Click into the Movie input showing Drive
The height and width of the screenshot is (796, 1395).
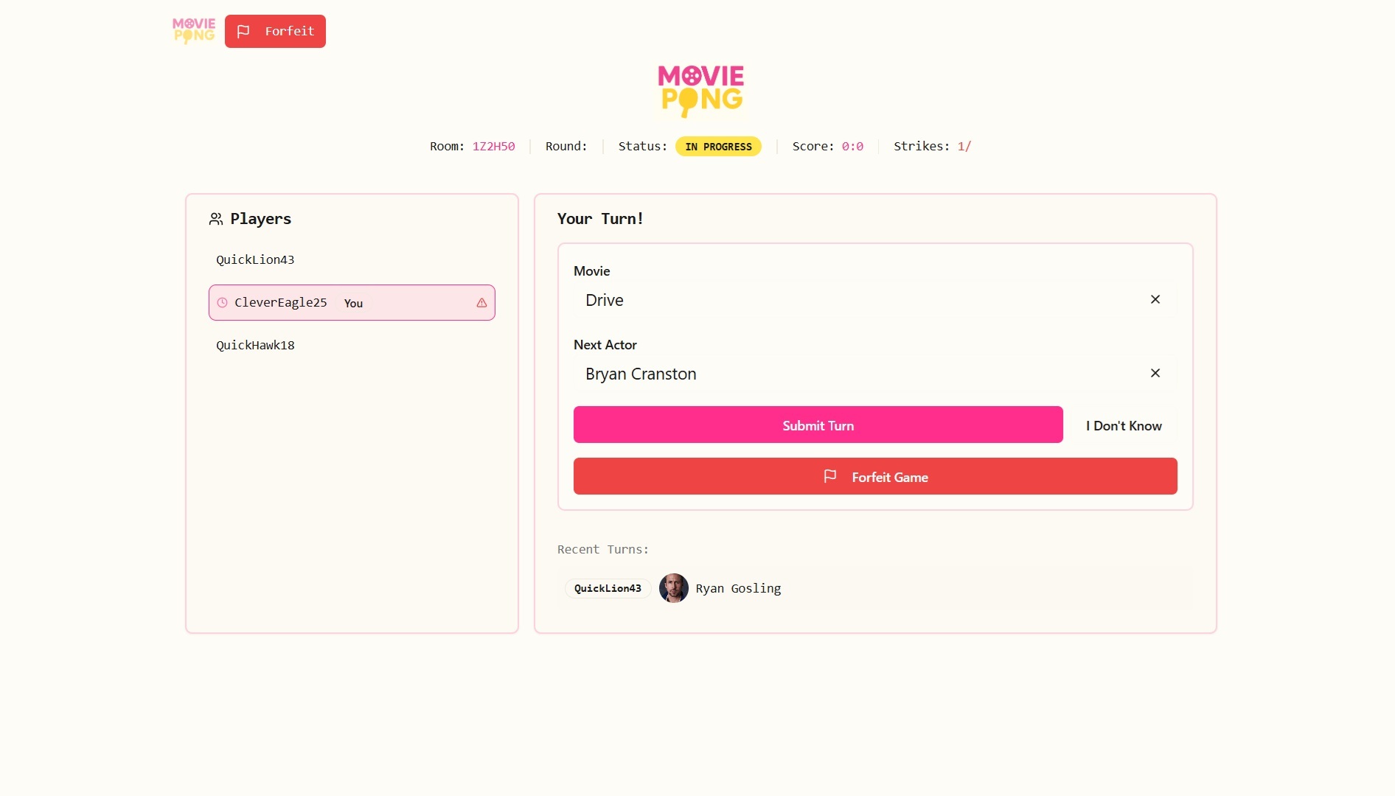click(855, 300)
